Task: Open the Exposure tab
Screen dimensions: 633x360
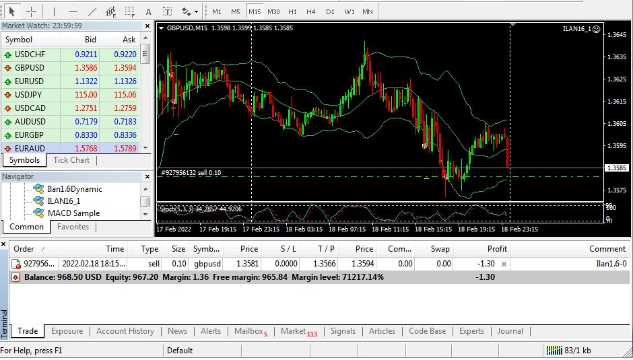Action: tap(67, 331)
